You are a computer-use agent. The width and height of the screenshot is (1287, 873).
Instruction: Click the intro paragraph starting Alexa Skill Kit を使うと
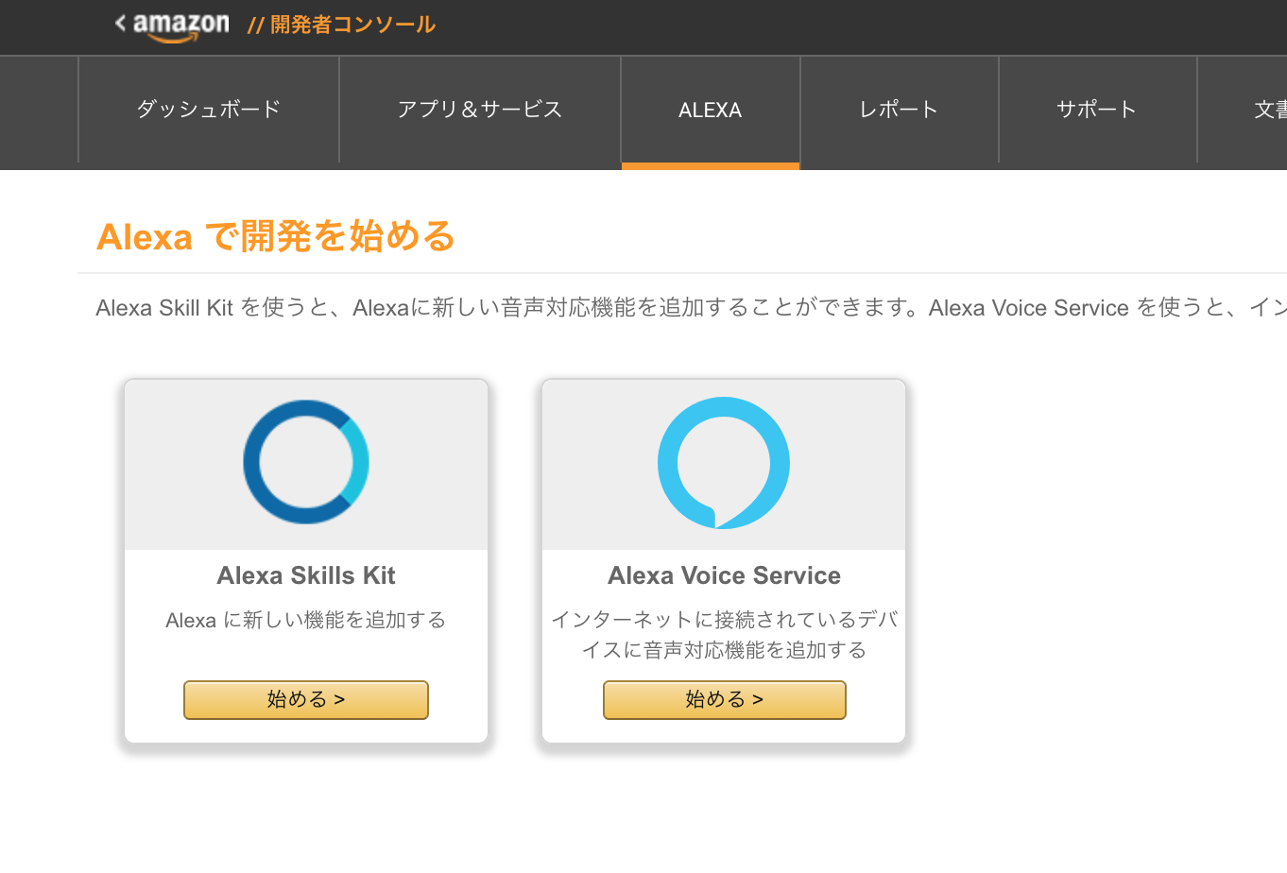[x=691, y=308]
